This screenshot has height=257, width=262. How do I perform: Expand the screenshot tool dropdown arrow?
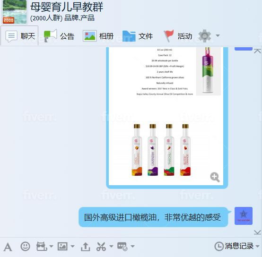111,246
